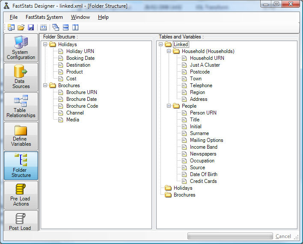Select the Destination variable
The width and height of the screenshot is (303, 244).
[x=78, y=65]
